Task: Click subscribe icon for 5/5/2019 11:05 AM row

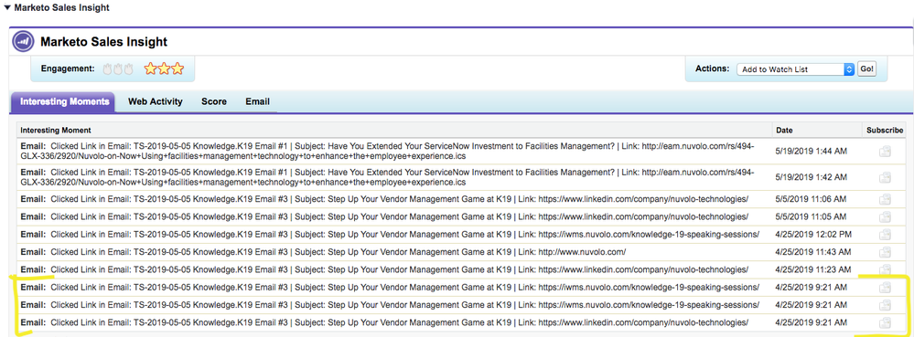Action: (885, 216)
